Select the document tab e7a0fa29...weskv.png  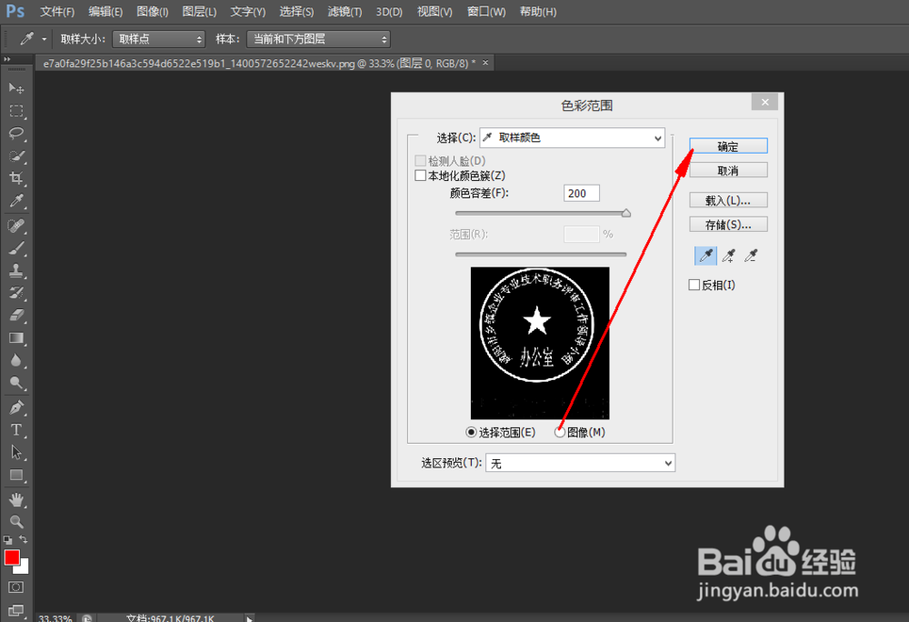click(265, 63)
